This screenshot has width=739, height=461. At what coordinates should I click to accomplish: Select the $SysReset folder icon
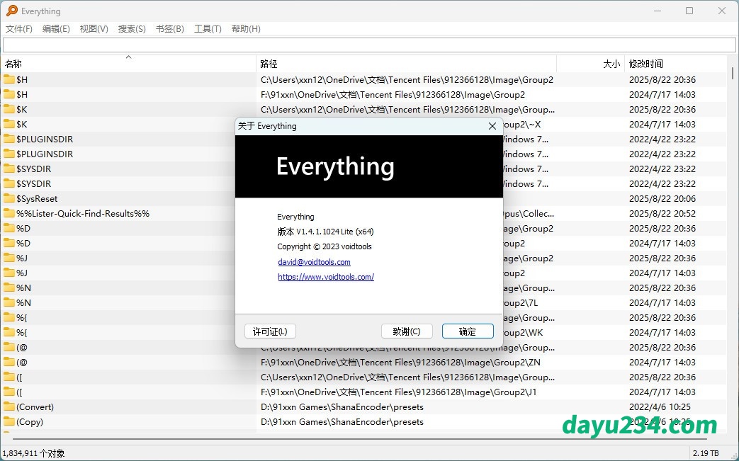pos(9,198)
